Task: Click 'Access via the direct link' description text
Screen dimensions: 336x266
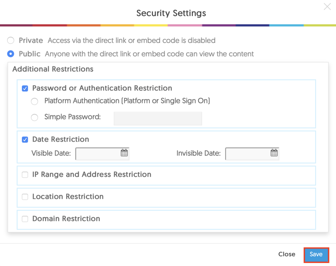Action: tap(132, 40)
